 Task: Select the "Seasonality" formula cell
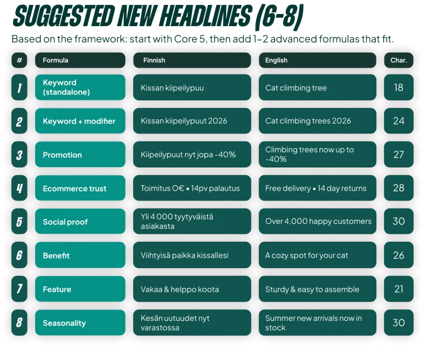click(x=80, y=323)
